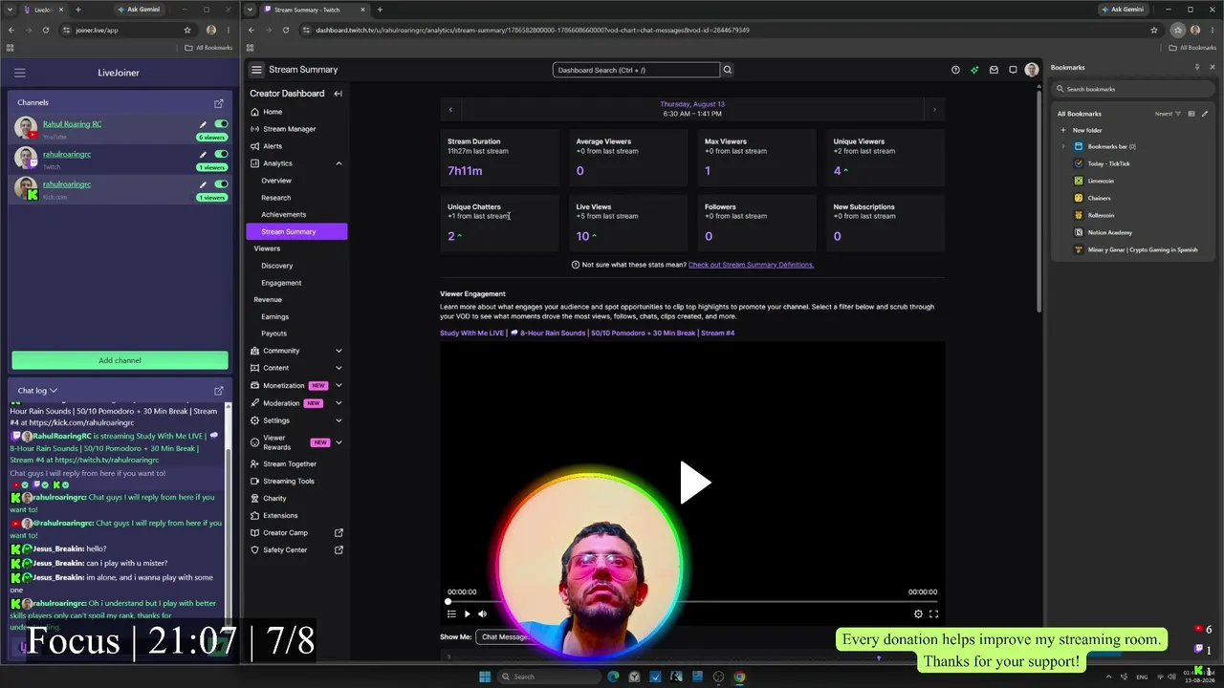Open the Study With Me LIVE stream title link
Viewport: 1224px width, 688px height.
[587, 333]
